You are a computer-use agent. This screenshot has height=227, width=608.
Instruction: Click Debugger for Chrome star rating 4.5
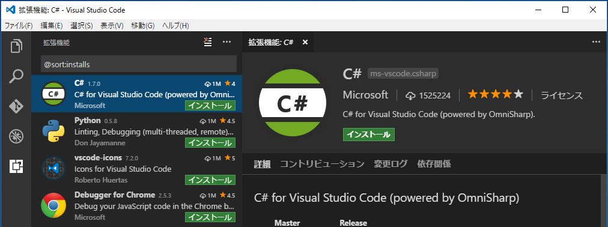tap(228, 195)
